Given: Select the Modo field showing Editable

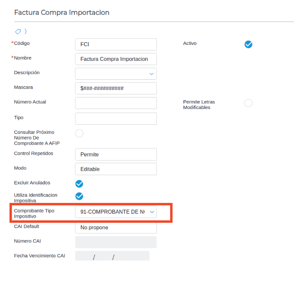Looking at the screenshot, I should click(116, 169).
